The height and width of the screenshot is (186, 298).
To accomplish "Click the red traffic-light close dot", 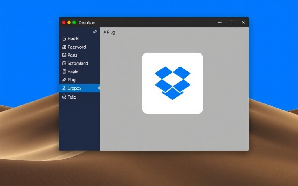I will pyautogui.click(x=64, y=22).
